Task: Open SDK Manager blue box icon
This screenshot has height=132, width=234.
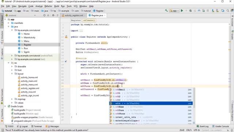Action: [223, 11]
